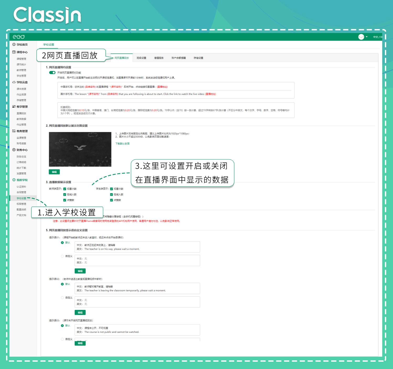The width and height of the screenshot is (393, 369).
Task: Uncheck 教师端显示 在线人数 checkbox
Action: [x=64, y=194]
